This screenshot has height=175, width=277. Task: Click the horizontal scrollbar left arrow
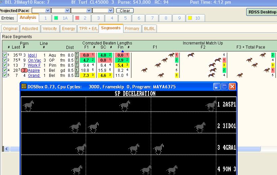(x=7, y=149)
